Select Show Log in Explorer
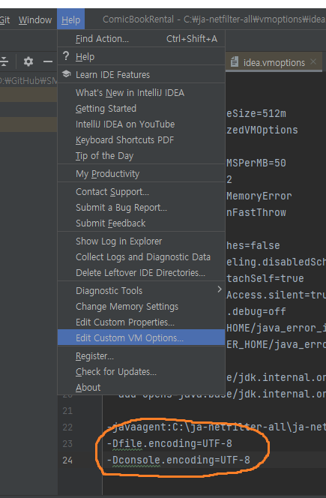This screenshot has width=326, height=498. [141, 241]
